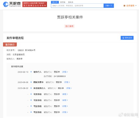Click the red official credit agency banner
The width and height of the screenshot is (139, 118).
tap(35, 4)
